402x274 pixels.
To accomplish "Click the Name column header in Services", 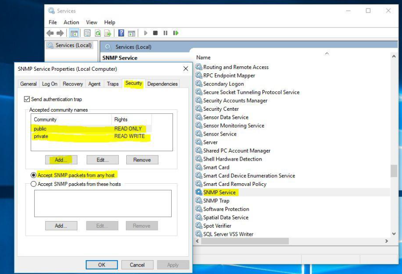I will click(203, 57).
